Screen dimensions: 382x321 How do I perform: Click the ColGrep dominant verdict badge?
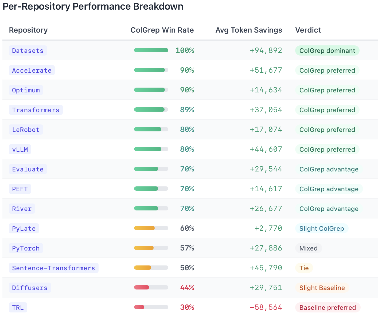click(327, 51)
